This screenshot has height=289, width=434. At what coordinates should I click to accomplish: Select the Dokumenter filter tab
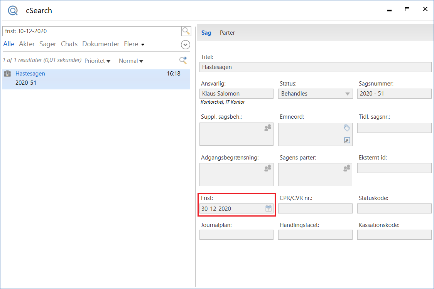pos(101,44)
